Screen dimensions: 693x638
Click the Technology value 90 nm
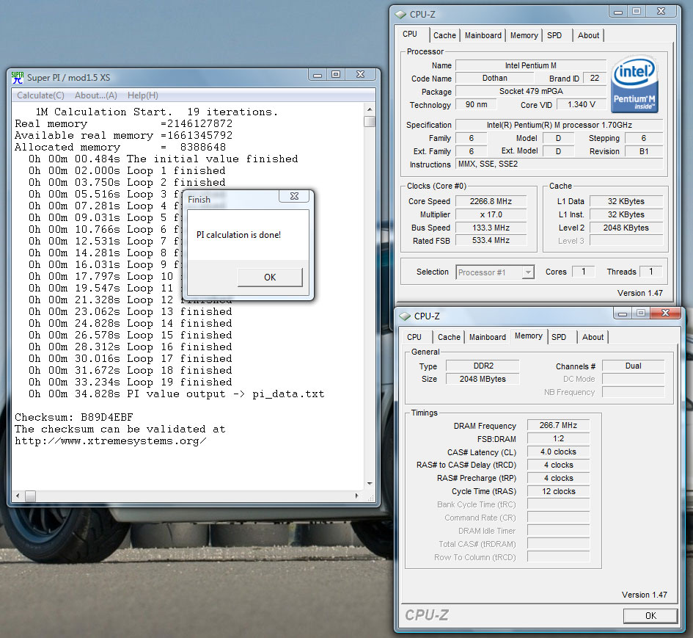pos(476,104)
